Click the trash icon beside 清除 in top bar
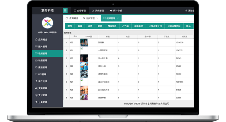 coord(186,10)
